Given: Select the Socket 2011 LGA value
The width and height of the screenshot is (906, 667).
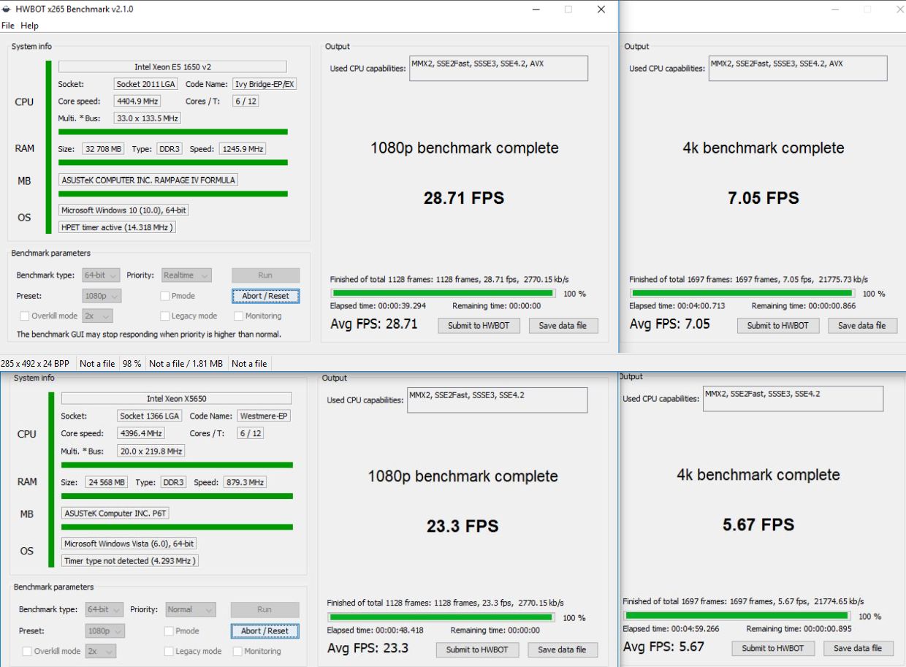Looking at the screenshot, I should coord(146,84).
